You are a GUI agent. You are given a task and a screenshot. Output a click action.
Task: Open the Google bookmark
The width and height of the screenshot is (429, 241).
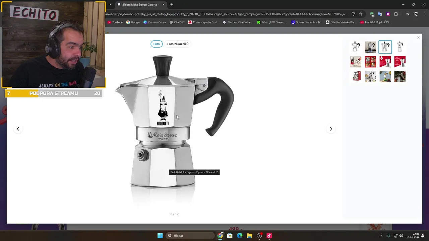tap(133, 22)
